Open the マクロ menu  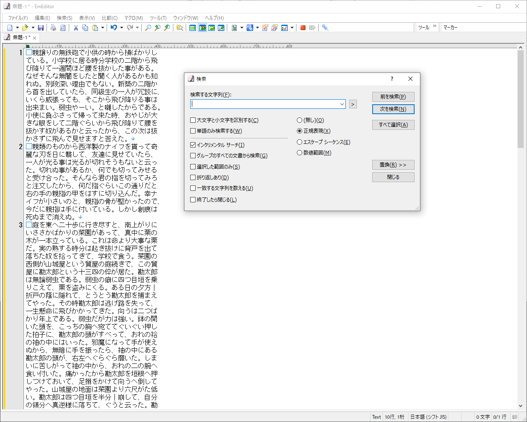point(133,18)
